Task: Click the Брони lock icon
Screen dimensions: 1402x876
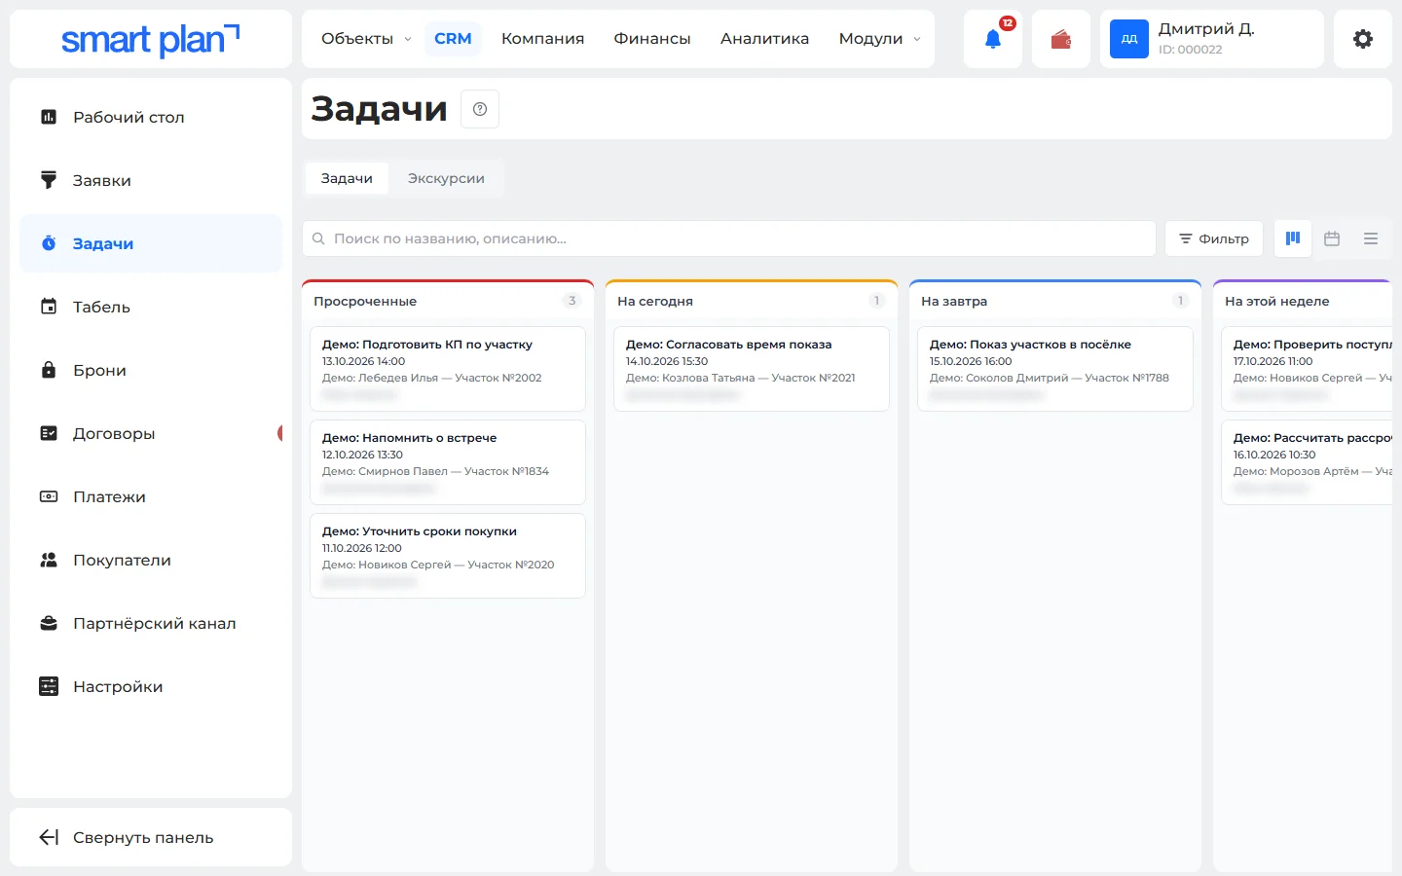Action: click(x=49, y=370)
